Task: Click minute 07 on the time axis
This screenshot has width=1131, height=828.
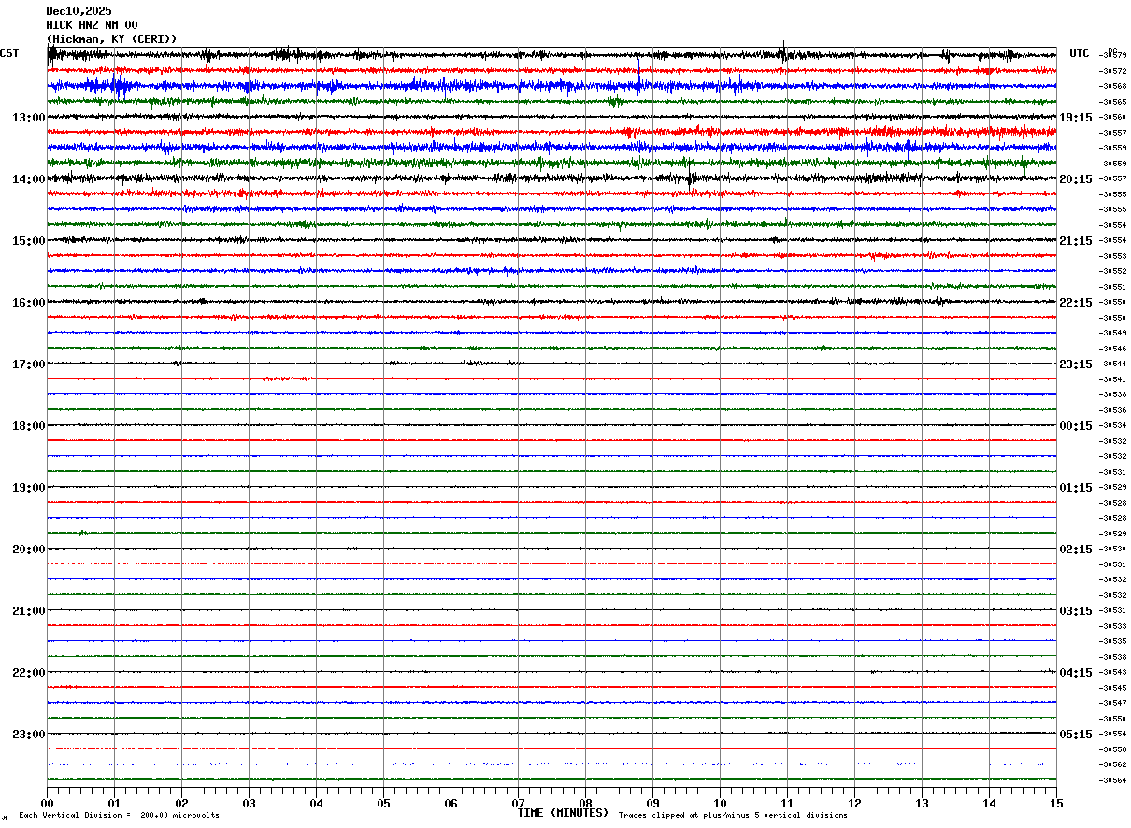Action: [x=518, y=804]
